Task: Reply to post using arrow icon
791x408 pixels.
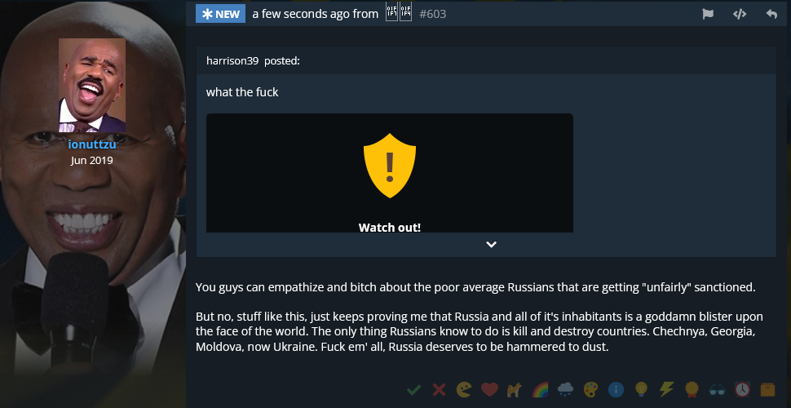Action: point(771,14)
